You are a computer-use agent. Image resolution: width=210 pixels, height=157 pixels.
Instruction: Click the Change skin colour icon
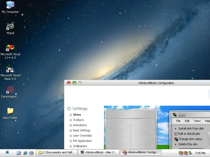coord(176,139)
